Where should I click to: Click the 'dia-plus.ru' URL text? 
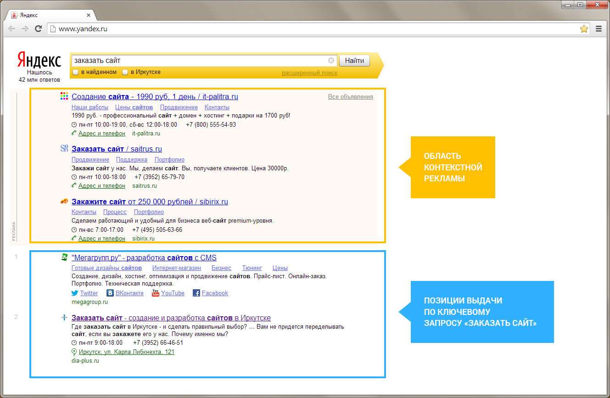click(x=85, y=361)
